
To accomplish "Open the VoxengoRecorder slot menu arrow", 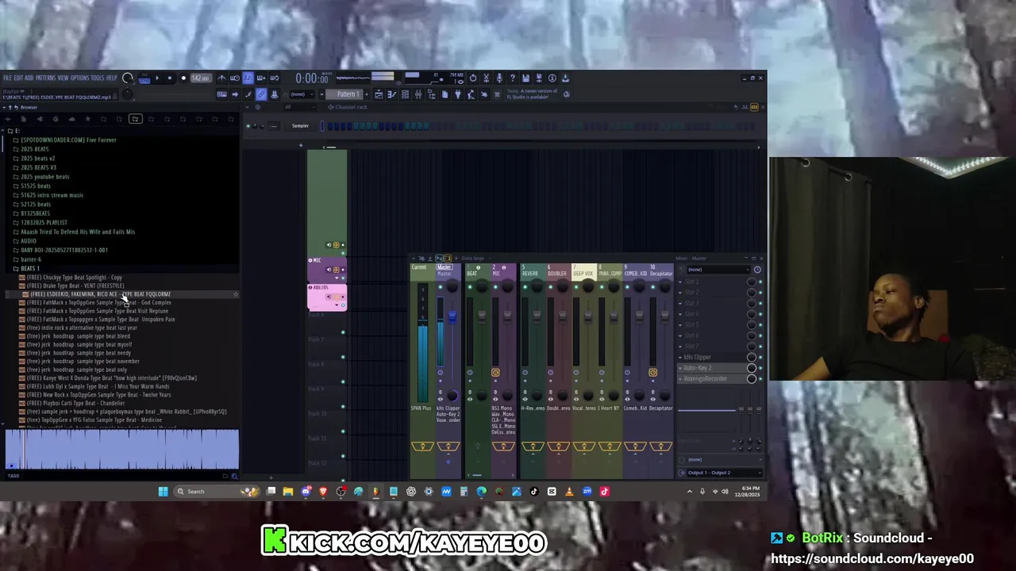I will (680, 379).
